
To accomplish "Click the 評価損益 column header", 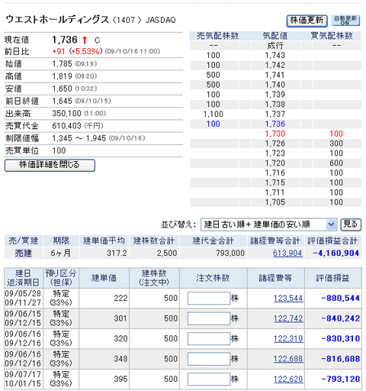I will pyautogui.click(x=333, y=278).
